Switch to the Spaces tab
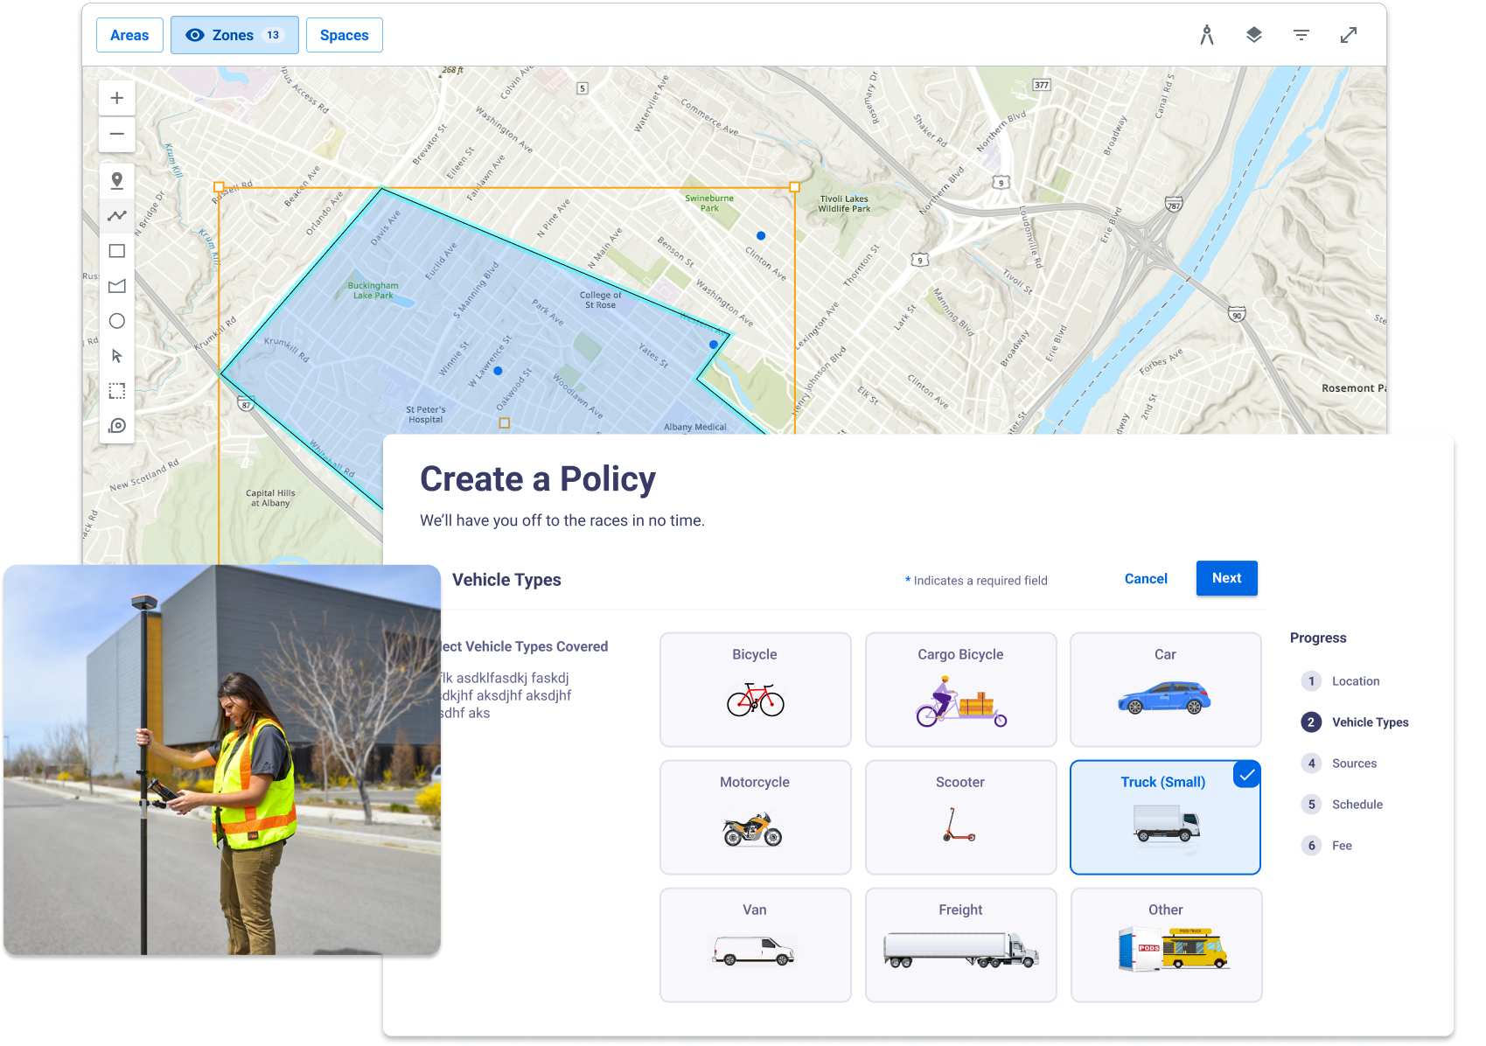This screenshot has height=1046, width=1486. coord(344,35)
